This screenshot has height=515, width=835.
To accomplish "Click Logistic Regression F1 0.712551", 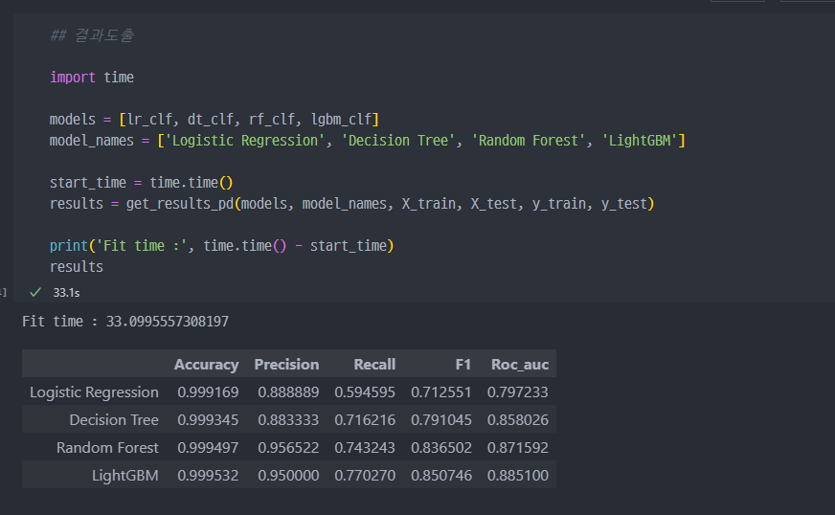I will click(x=440, y=392).
